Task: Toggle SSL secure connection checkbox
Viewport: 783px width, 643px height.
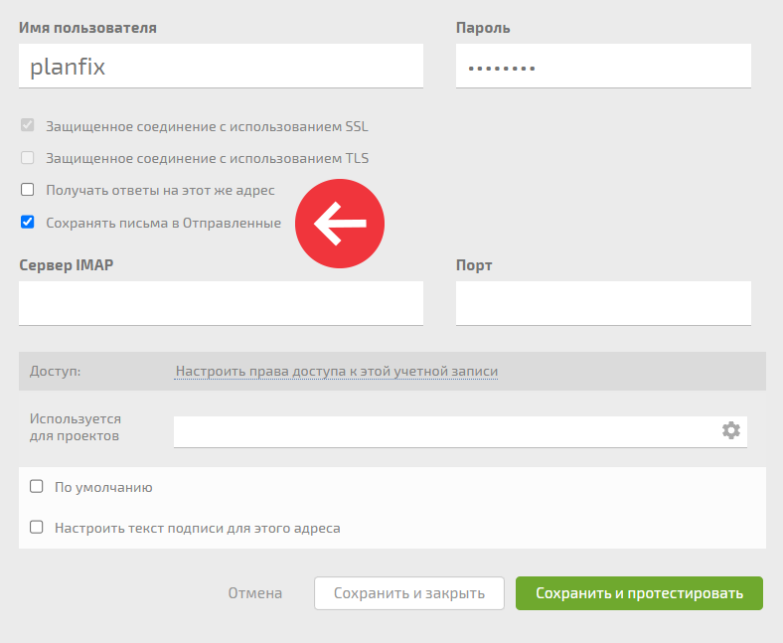Action: point(28,125)
